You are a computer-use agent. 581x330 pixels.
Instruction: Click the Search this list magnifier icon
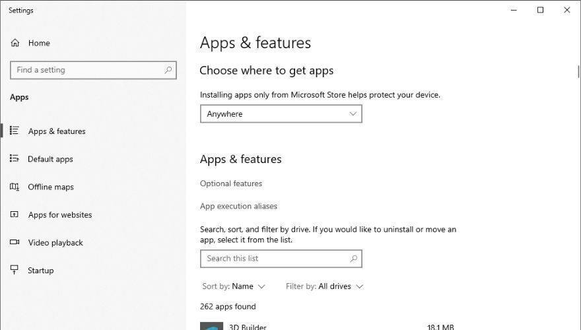(x=354, y=259)
